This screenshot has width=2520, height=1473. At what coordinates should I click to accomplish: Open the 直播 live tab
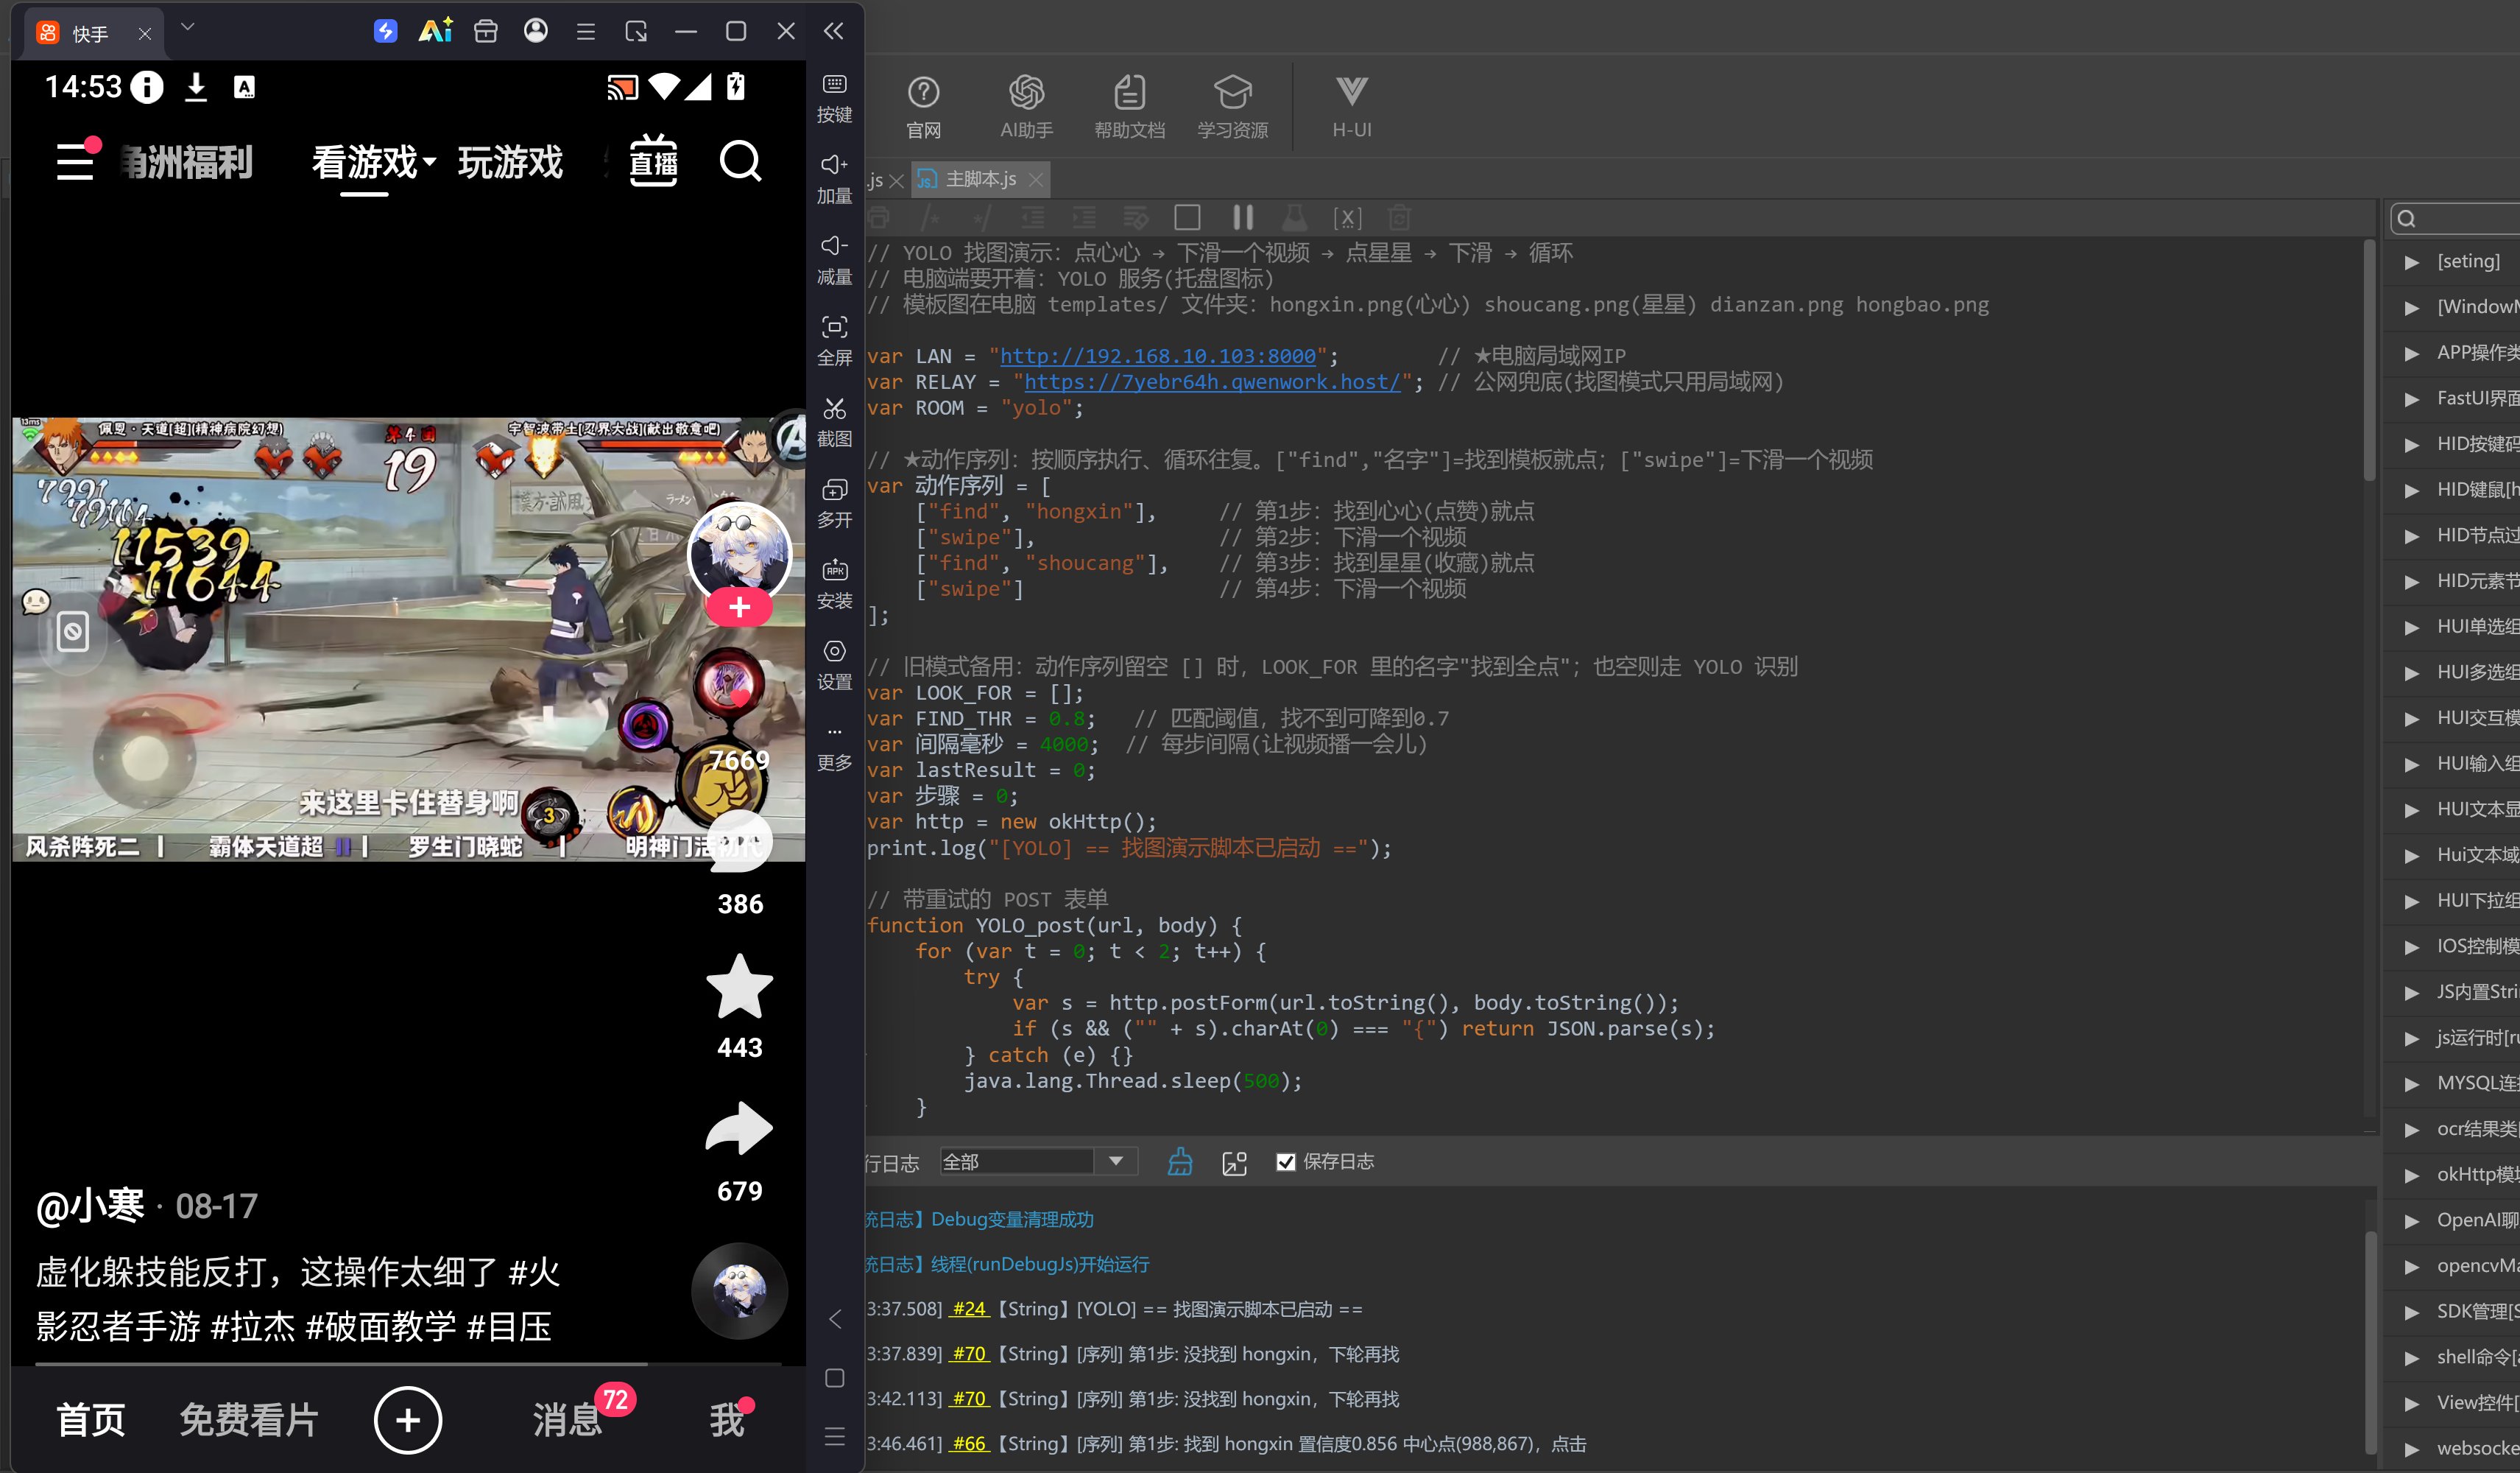[x=653, y=161]
